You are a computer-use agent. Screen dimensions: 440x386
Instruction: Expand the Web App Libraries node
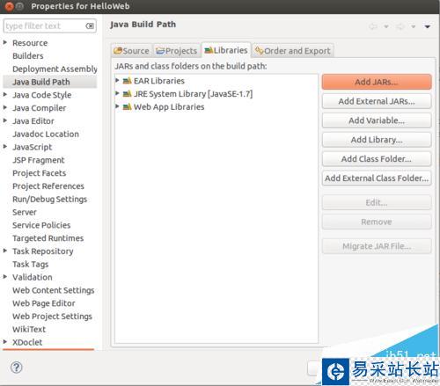(117, 106)
